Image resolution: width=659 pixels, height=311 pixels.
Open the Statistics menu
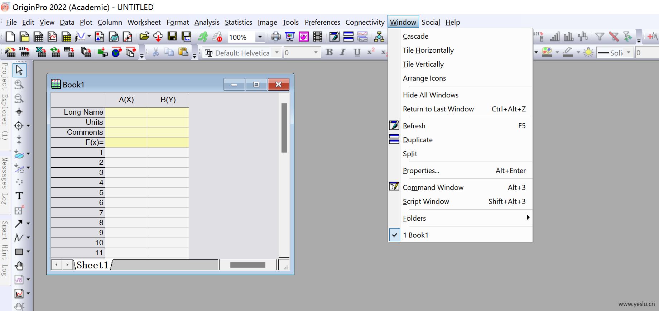(239, 22)
